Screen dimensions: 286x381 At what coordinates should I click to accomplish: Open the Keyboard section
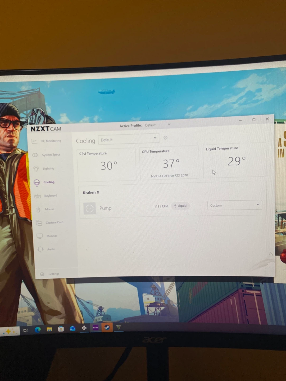(x=51, y=196)
